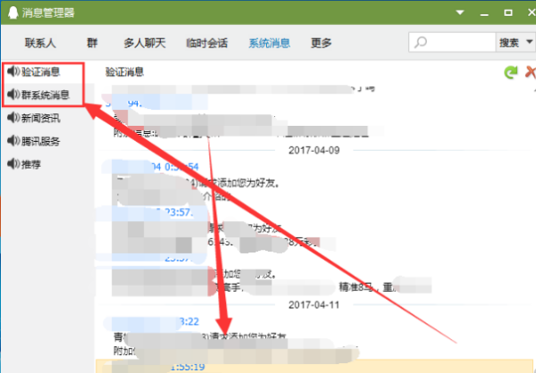This screenshot has height=373, width=536.
Task: Maximize the 消息管理器 window
Action: tap(508, 13)
